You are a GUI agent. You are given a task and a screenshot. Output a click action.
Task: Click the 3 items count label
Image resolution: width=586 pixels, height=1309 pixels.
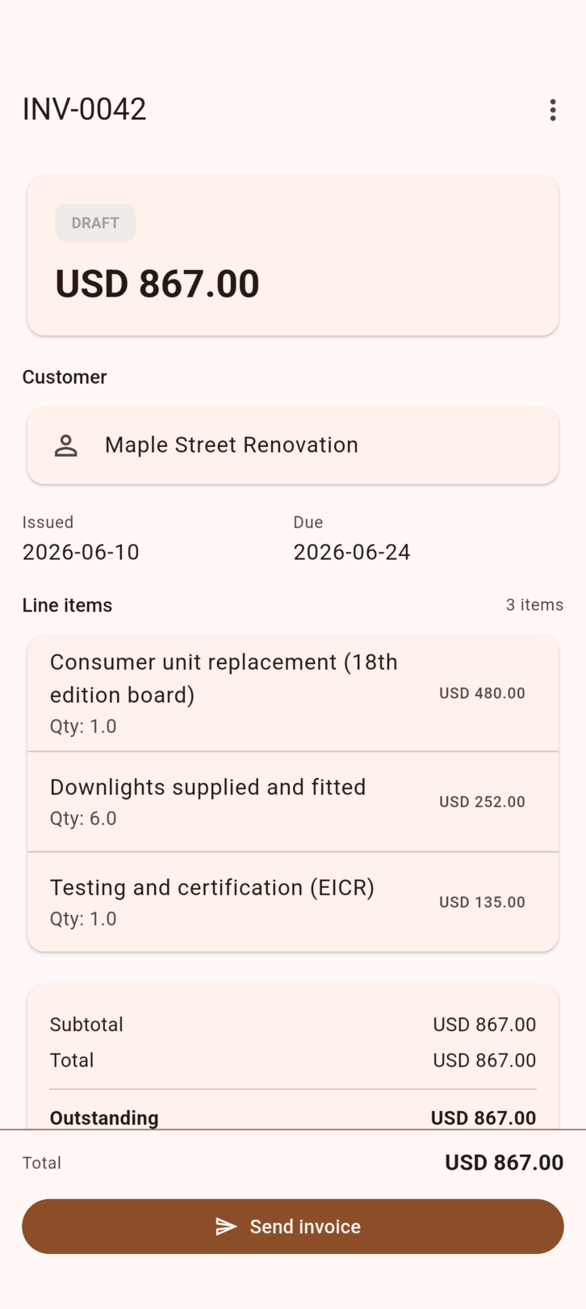pos(534,604)
